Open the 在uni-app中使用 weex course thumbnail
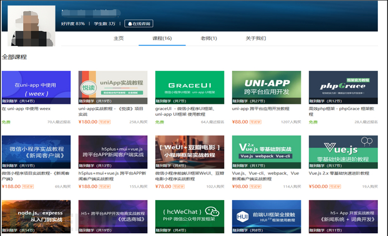Image resolution: width=388 pixels, height=236 pixels. (36, 87)
